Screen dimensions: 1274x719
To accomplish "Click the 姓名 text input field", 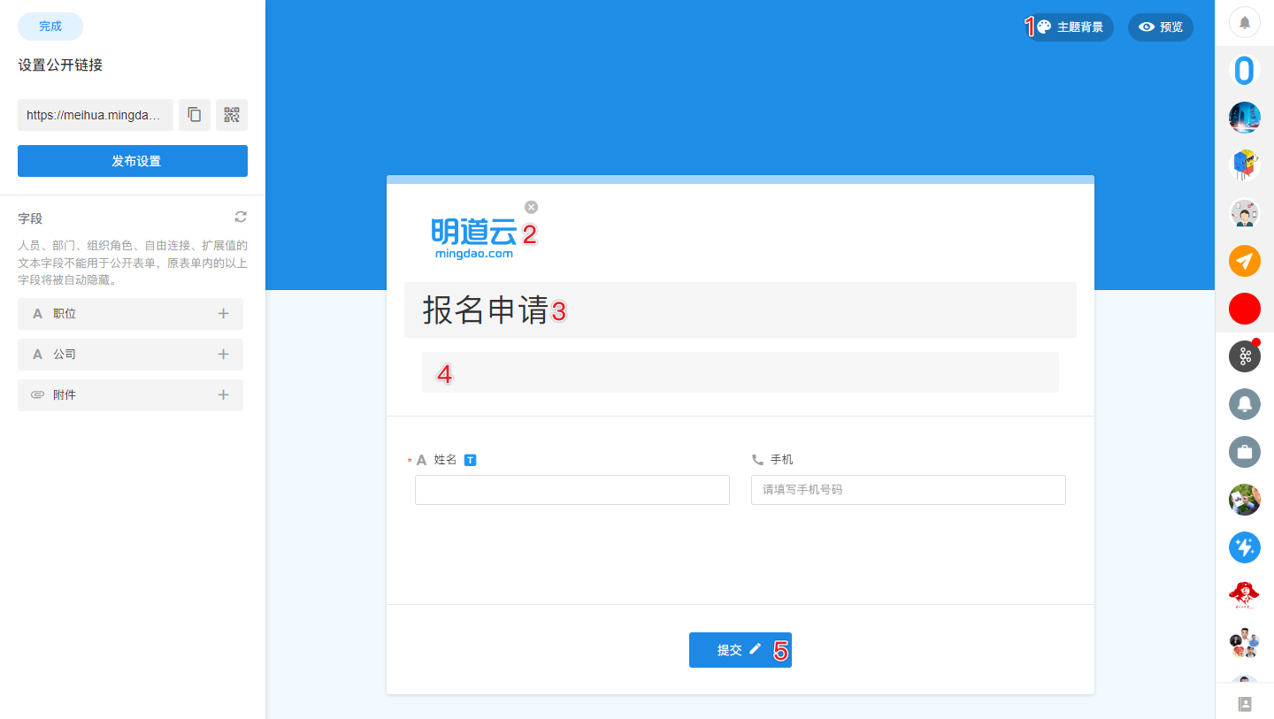I will (572, 490).
